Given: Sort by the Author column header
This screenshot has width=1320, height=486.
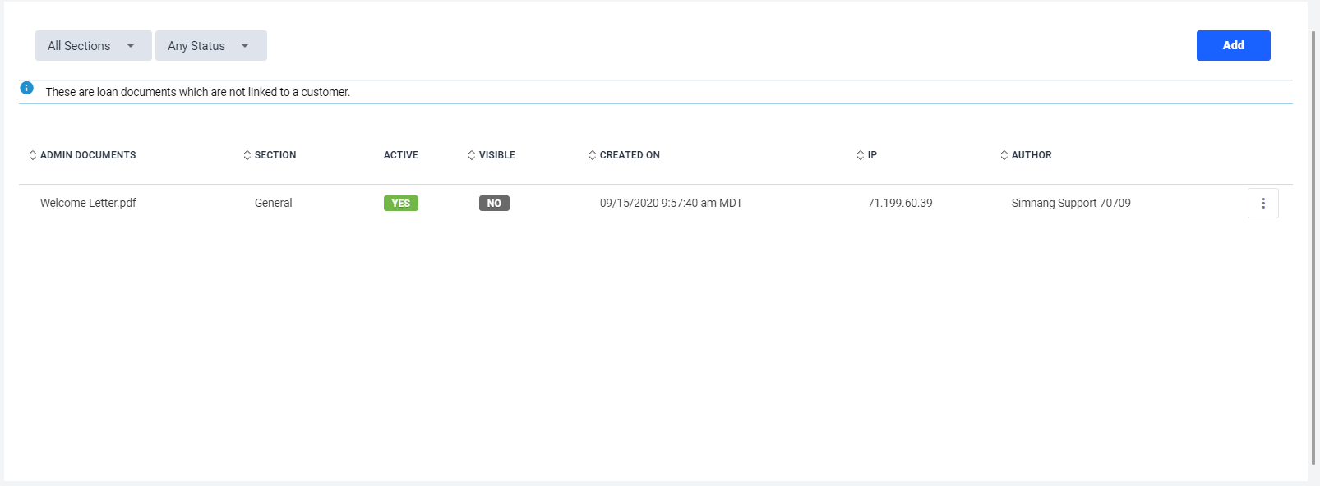Looking at the screenshot, I should 1026,155.
